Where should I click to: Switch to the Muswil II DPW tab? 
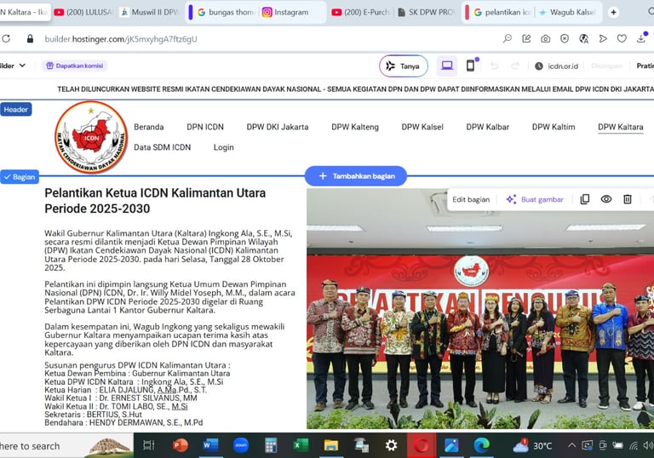point(149,12)
